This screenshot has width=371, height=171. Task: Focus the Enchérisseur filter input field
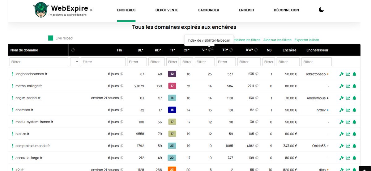click(317, 62)
